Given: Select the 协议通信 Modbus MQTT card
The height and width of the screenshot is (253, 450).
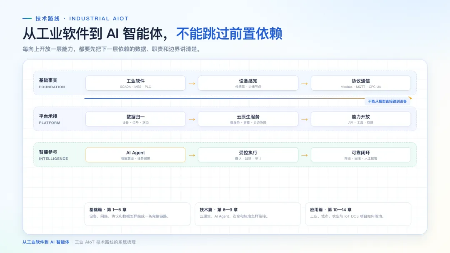Looking at the screenshot, I should tap(361, 83).
